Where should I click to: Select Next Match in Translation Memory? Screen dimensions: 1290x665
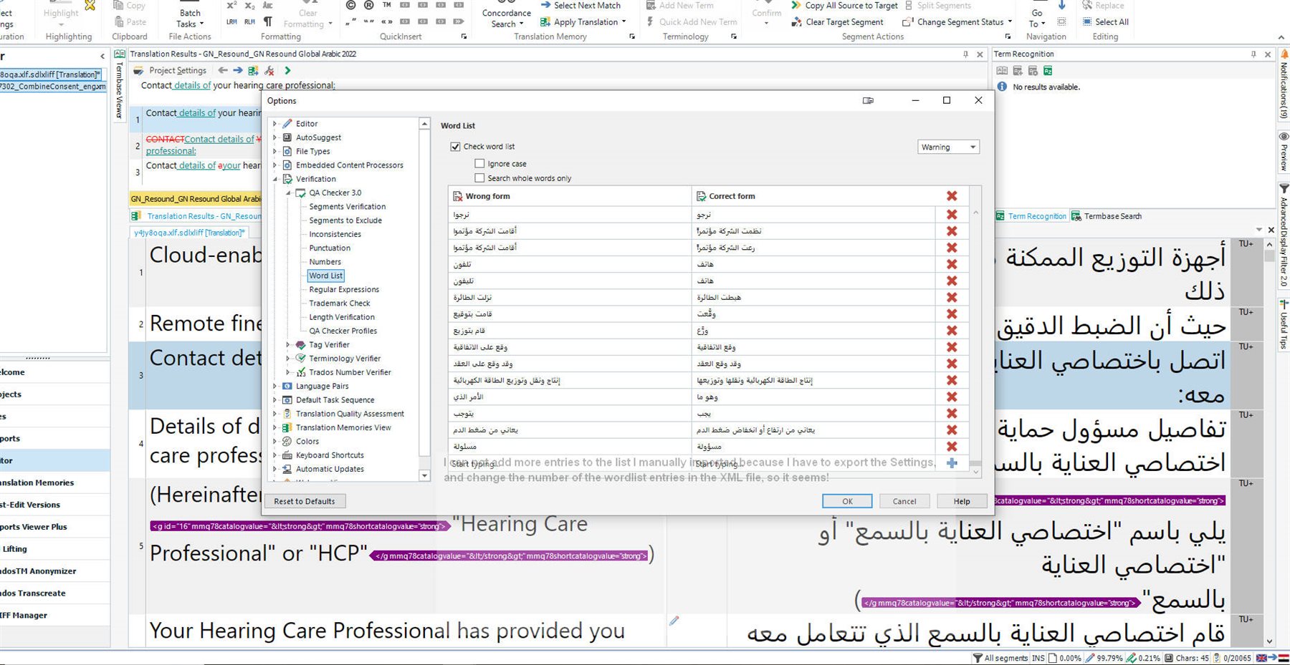[x=580, y=5]
